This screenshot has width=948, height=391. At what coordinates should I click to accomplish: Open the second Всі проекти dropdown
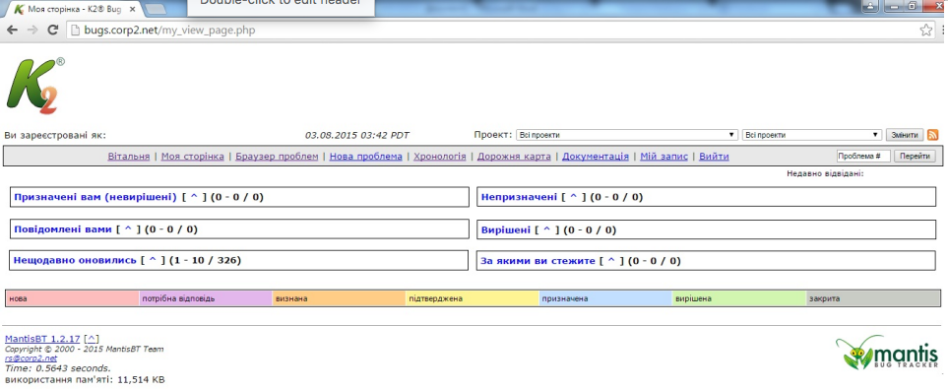click(812, 135)
